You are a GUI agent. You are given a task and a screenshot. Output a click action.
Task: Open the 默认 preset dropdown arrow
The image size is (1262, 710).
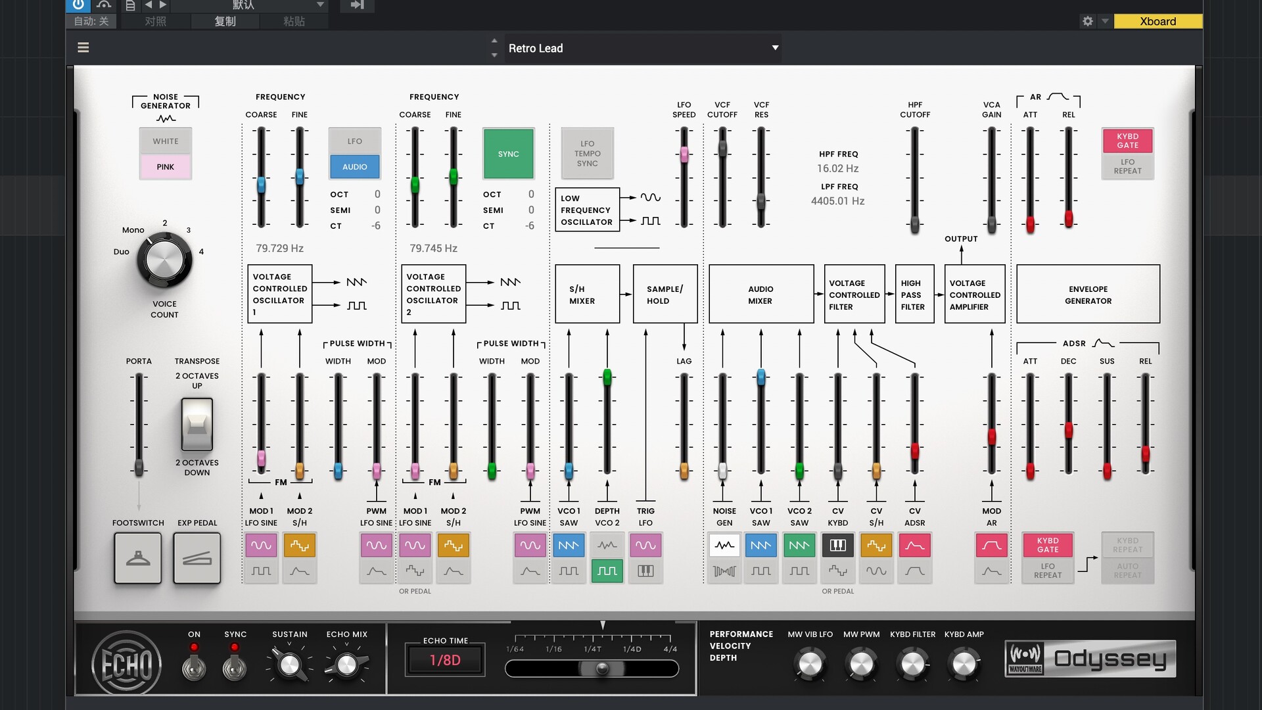[x=320, y=5]
